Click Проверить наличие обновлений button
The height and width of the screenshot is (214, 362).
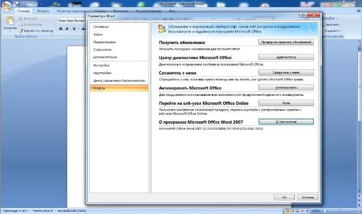(286, 42)
